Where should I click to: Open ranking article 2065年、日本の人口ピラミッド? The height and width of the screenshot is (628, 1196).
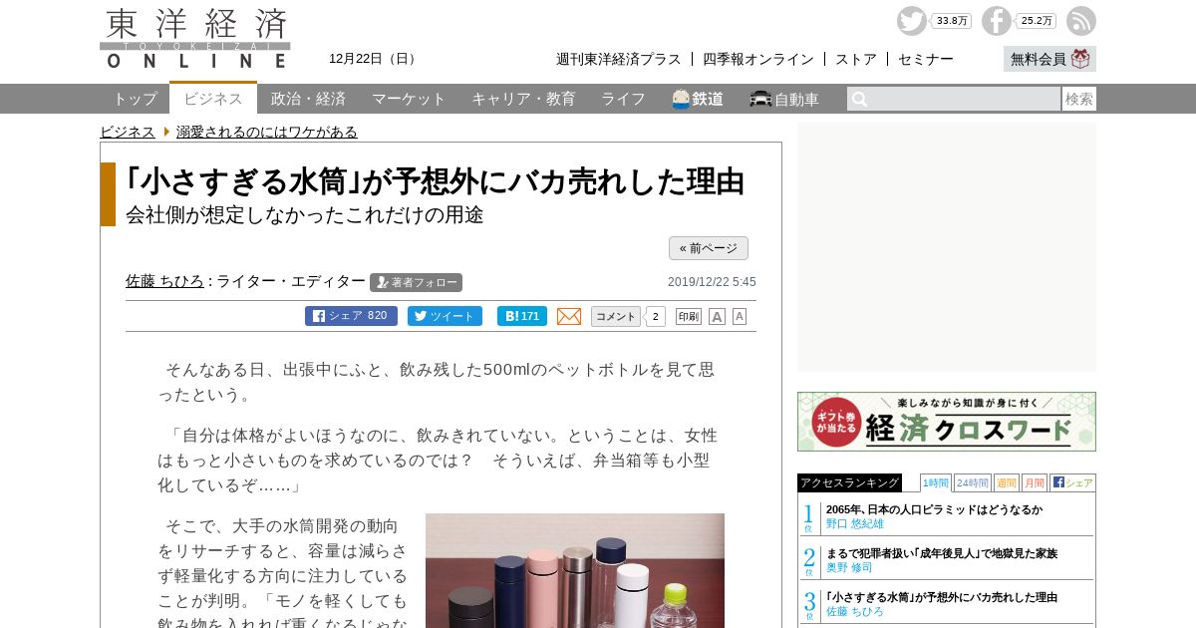pyautogui.click(x=934, y=509)
